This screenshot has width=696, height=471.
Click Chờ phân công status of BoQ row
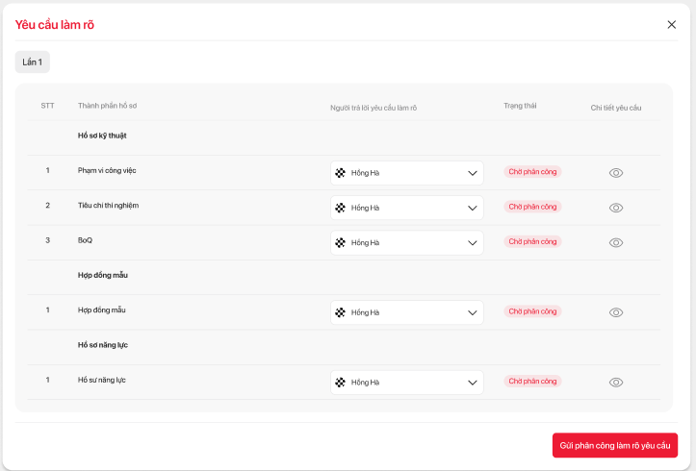coord(532,241)
